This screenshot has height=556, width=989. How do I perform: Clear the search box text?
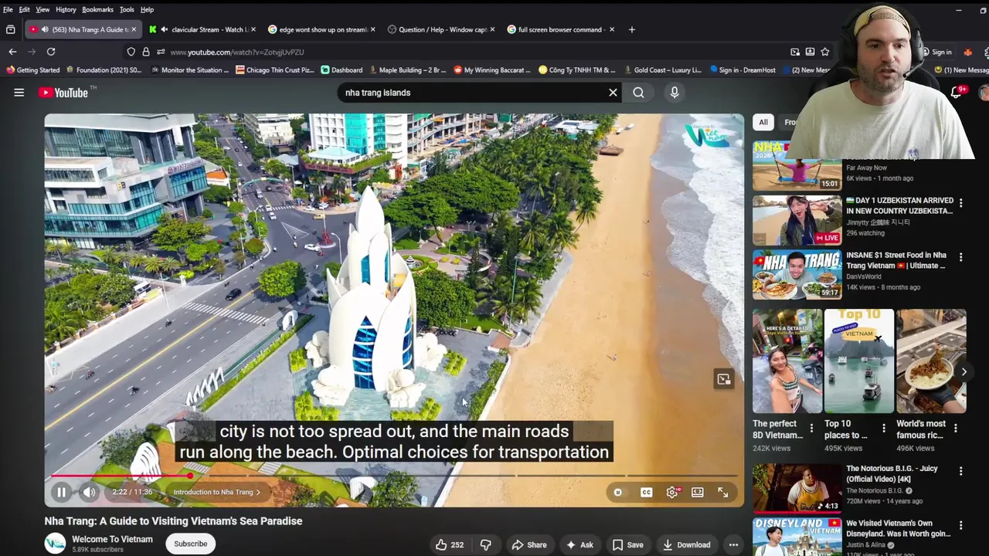click(613, 93)
